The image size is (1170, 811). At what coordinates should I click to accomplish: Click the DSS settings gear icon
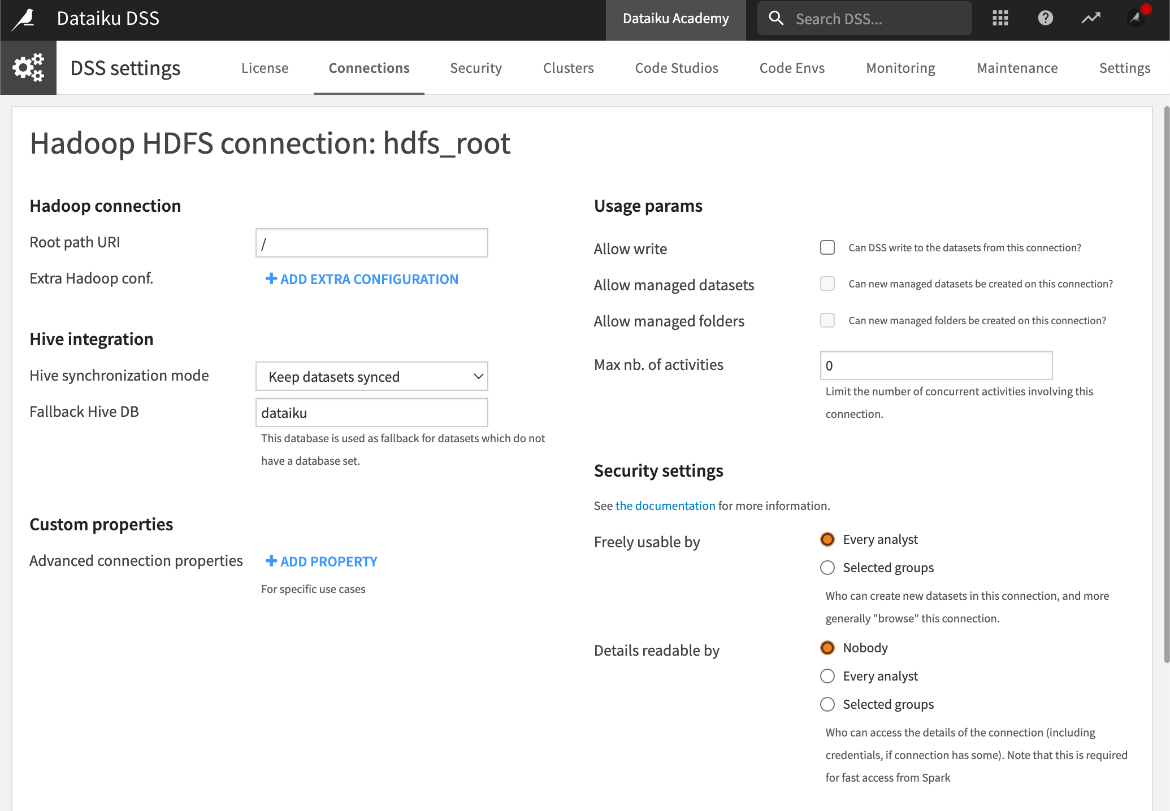click(x=28, y=67)
